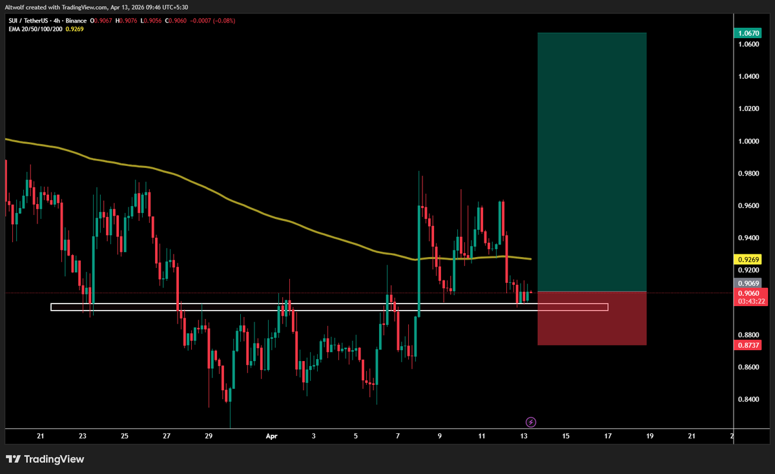Click the 0.8400 price scale label
The width and height of the screenshot is (775, 474).
pyautogui.click(x=748, y=400)
